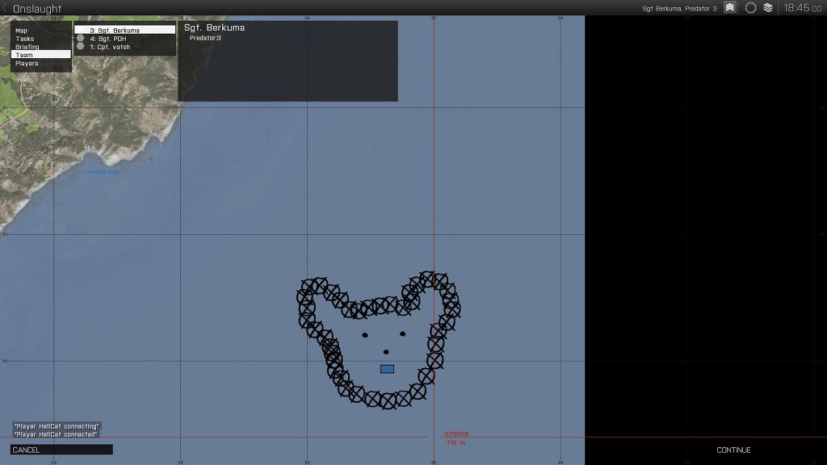The height and width of the screenshot is (465, 827).
Task: Select the blue rectangle marker on the map
Action: 386,368
